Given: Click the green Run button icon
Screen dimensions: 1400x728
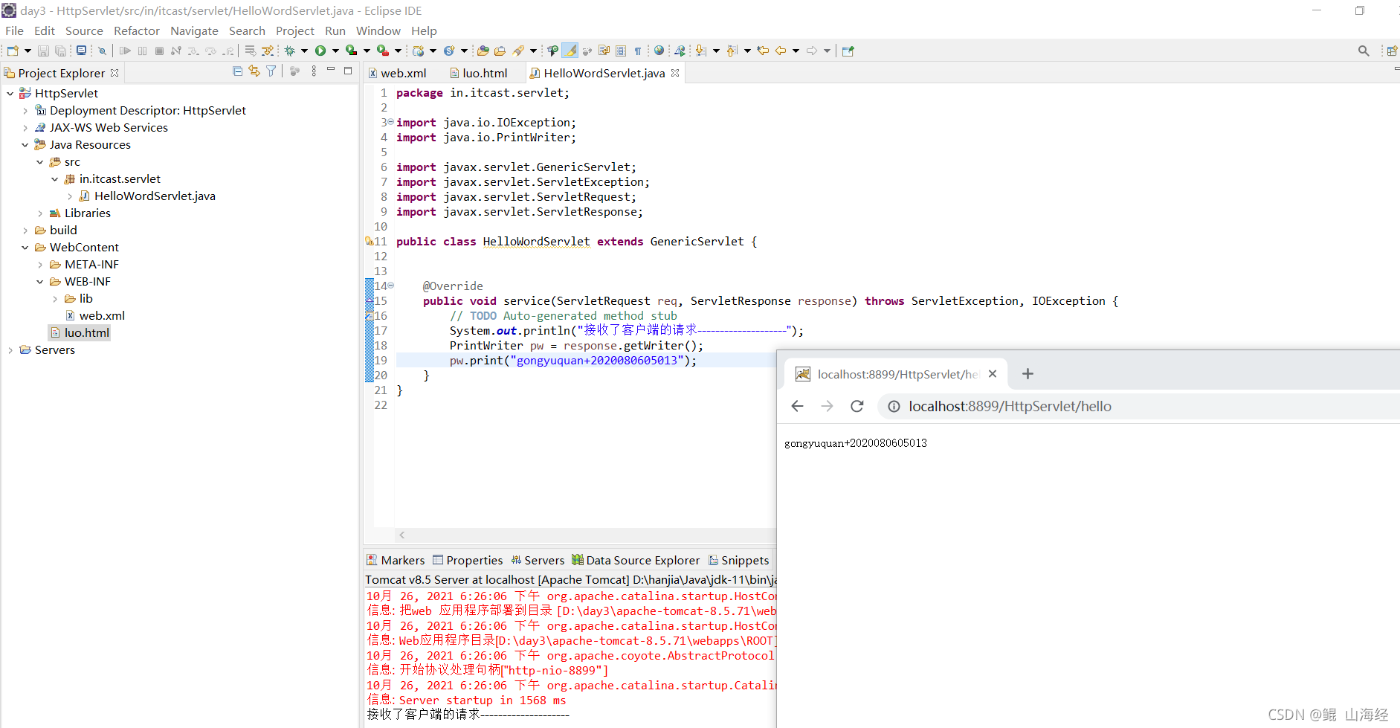Looking at the screenshot, I should [x=320, y=51].
